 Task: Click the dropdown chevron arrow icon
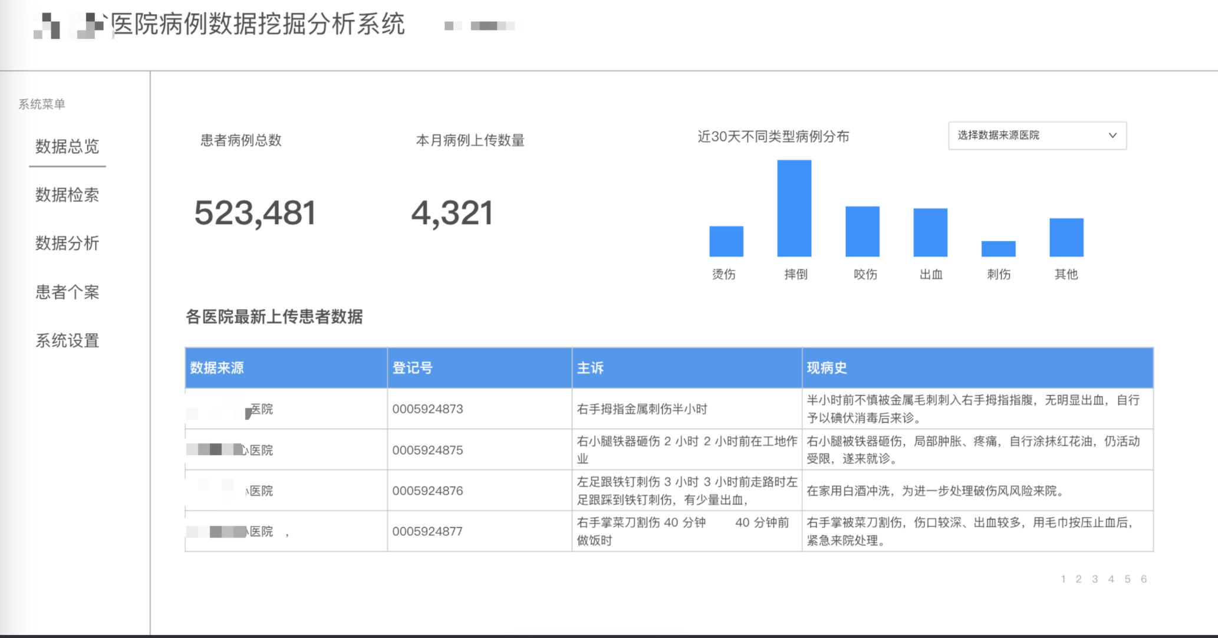(x=1112, y=136)
